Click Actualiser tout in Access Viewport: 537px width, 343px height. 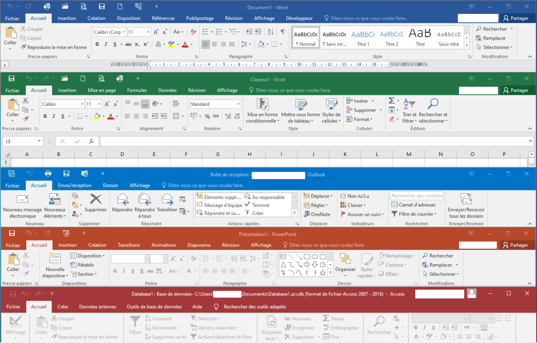pyautogui.click(x=271, y=329)
